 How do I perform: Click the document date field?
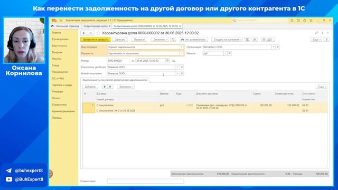pyautogui.click(x=151, y=61)
